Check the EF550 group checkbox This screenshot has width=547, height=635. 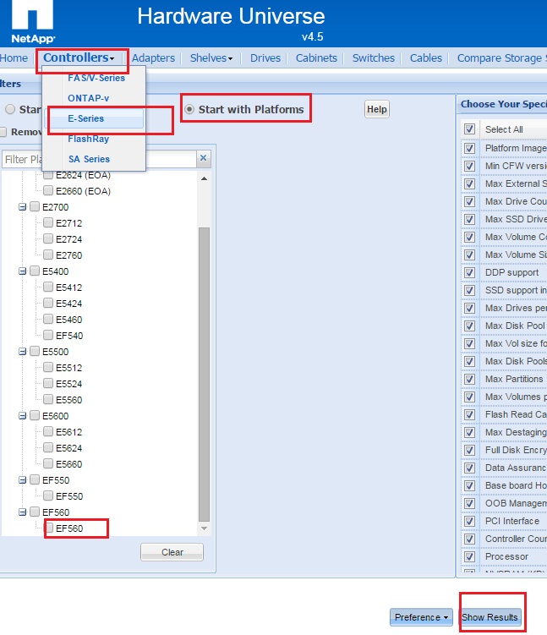tap(35, 479)
